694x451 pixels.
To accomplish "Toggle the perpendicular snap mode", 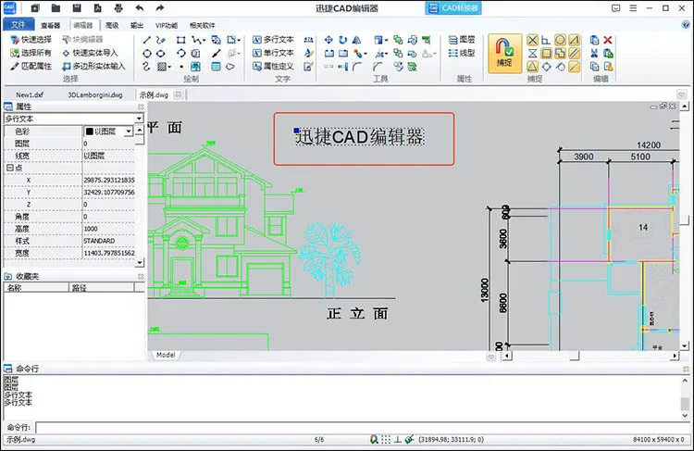I will click(546, 41).
